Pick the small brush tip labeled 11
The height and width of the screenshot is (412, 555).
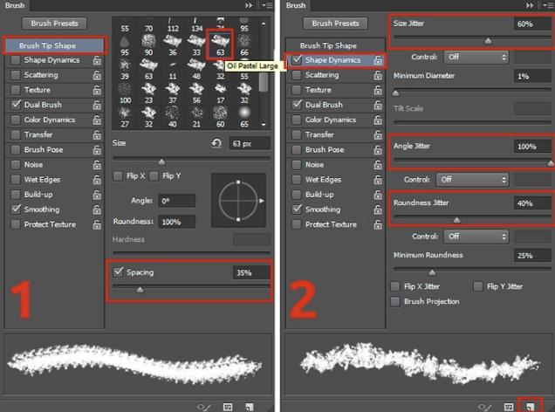[173, 69]
